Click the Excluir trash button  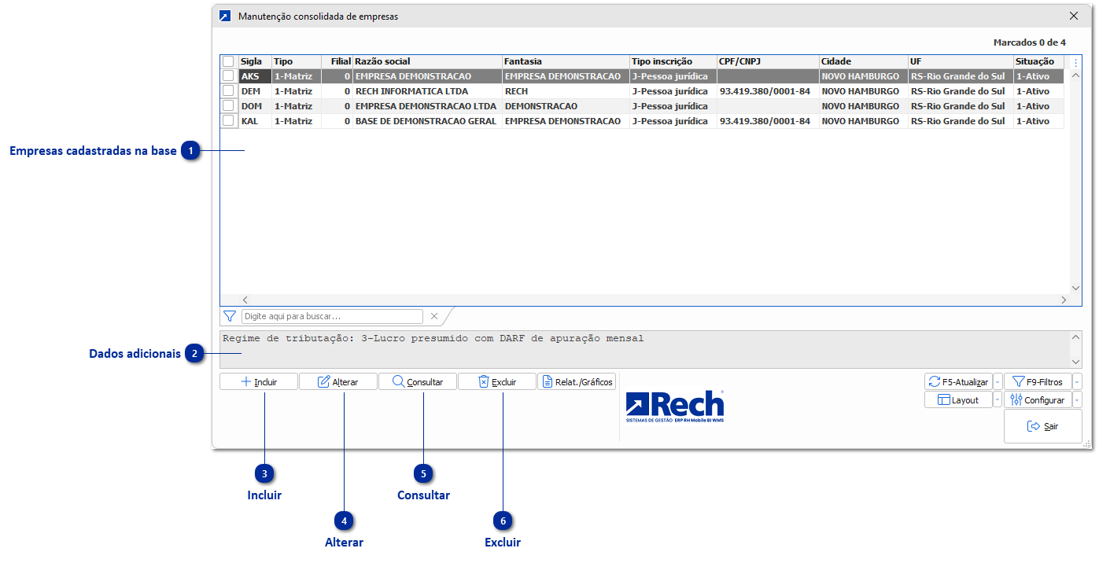point(496,381)
